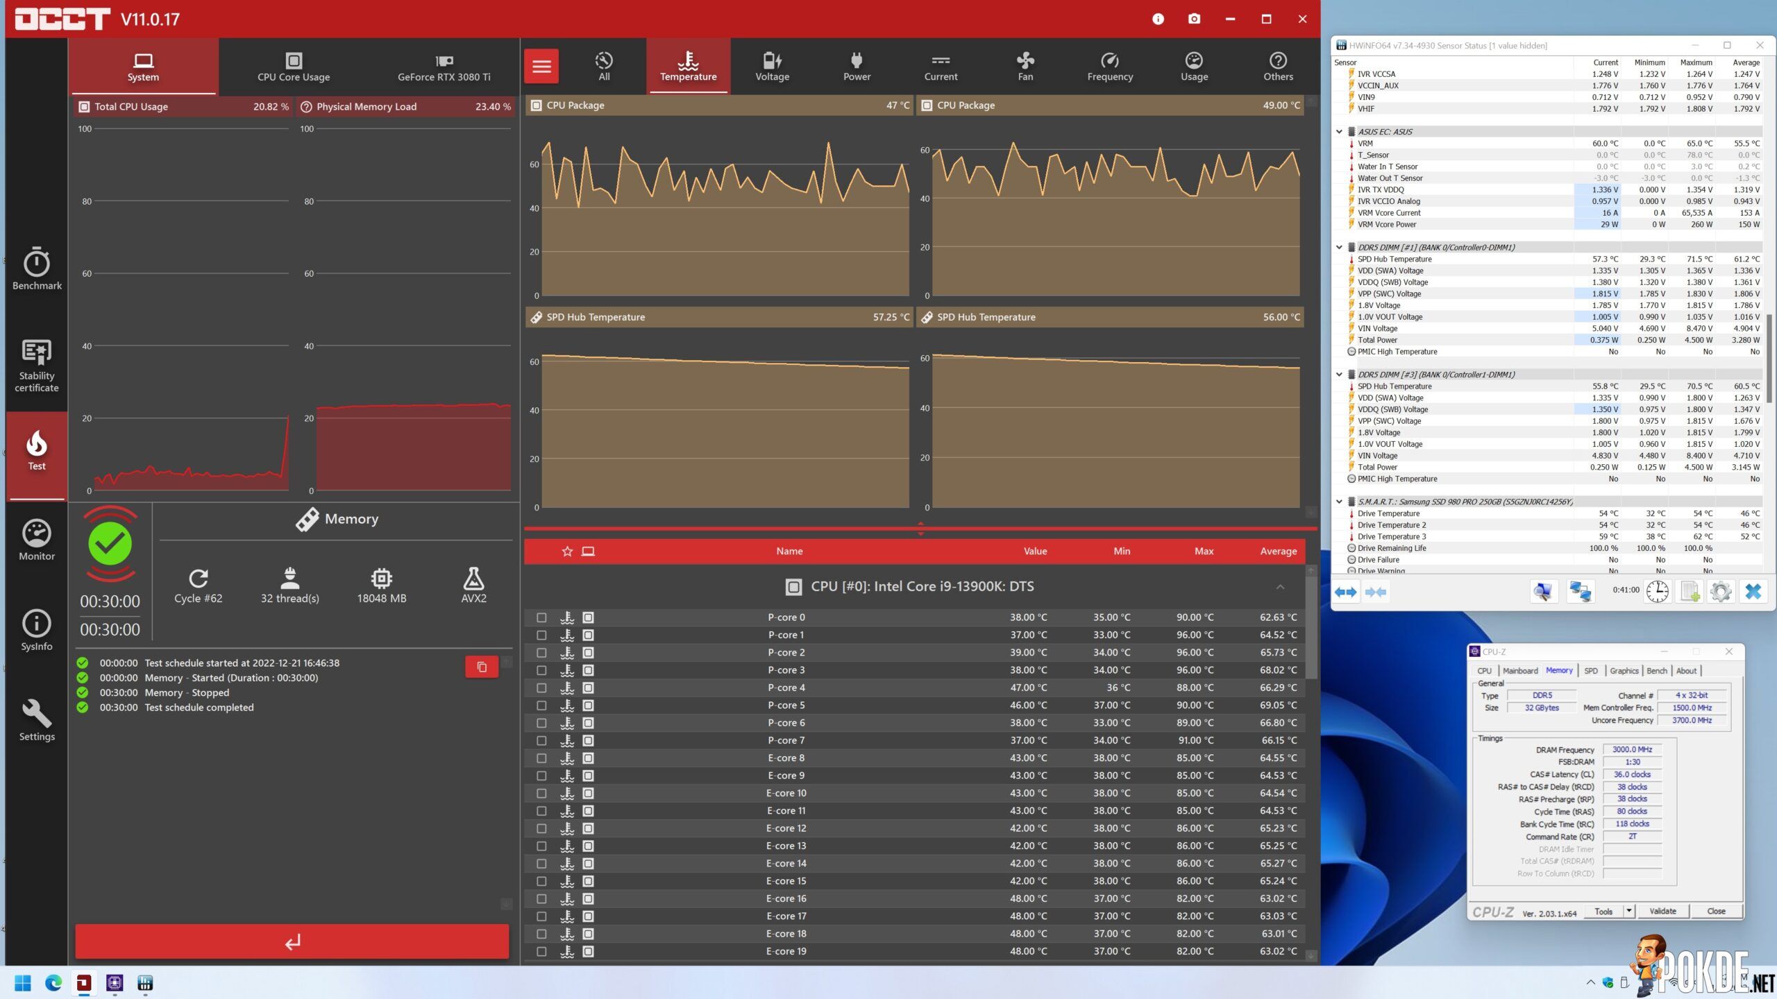This screenshot has width=1777, height=999.
Task: Click the 32 thread(s) worker icon
Action: pyautogui.click(x=289, y=578)
